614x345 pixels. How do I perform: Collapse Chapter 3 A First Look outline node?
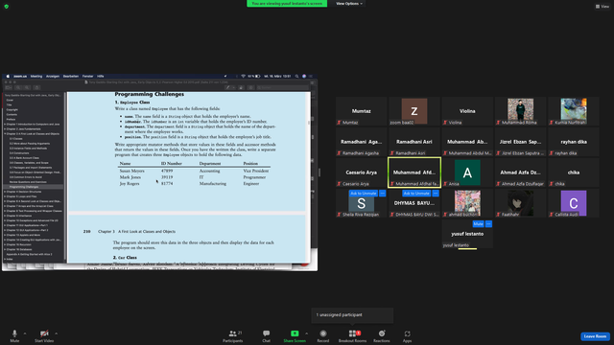[5, 134]
